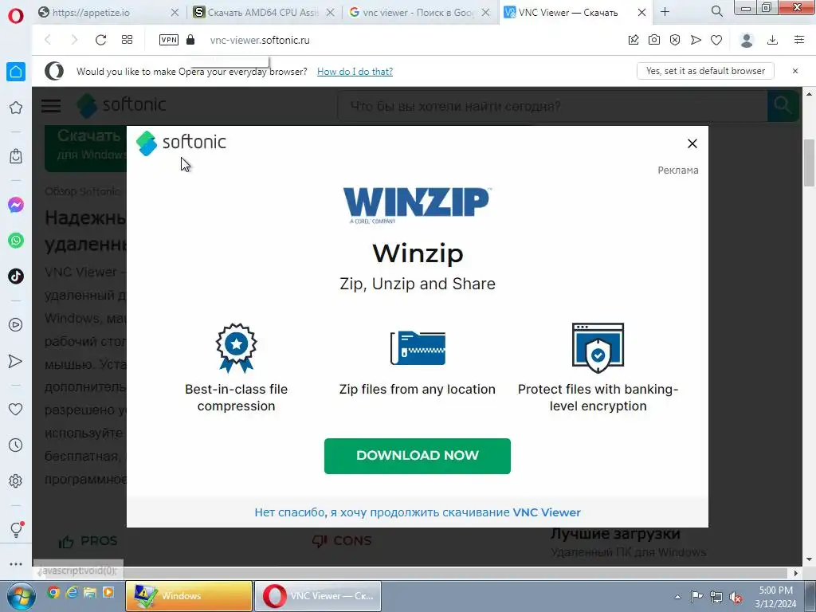Viewport: 816px width, 612px height.
Task: Close the vnc viewer Google tab
Action: tap(485, 12)
